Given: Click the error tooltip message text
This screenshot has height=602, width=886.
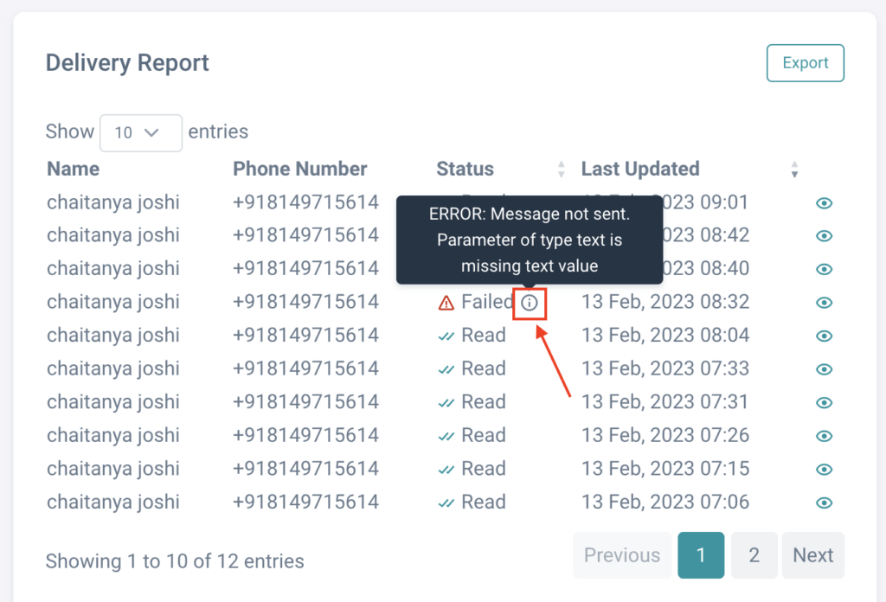Looking at the screenshot, I should (530, 240).
